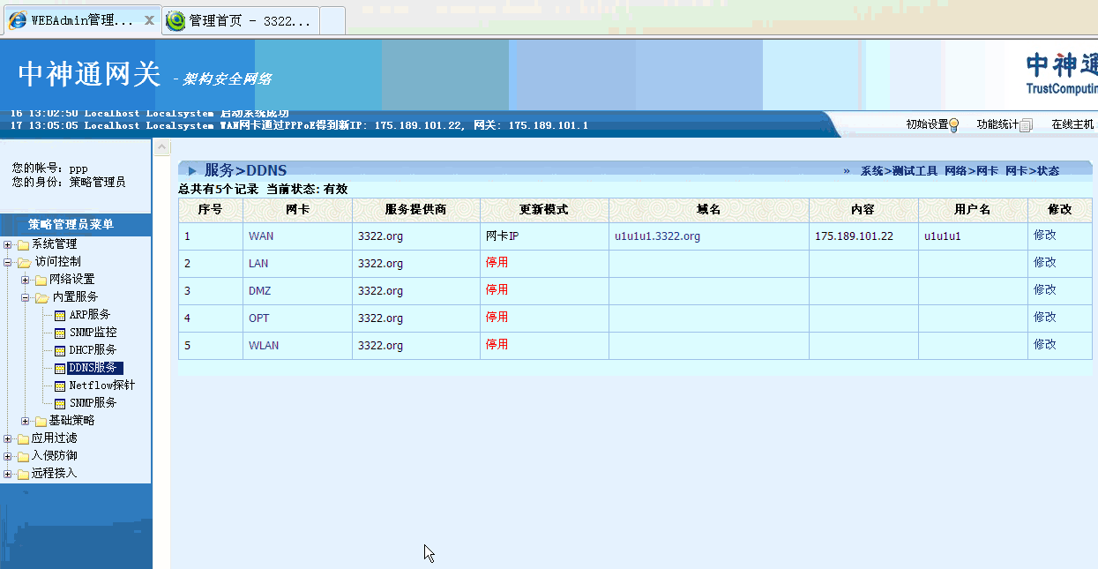Open the u1u1u1.3322.org domain link
Image resolution: width=1098 pixels, height=569 pixels.
pyautogui.click(x=657, y=236)
